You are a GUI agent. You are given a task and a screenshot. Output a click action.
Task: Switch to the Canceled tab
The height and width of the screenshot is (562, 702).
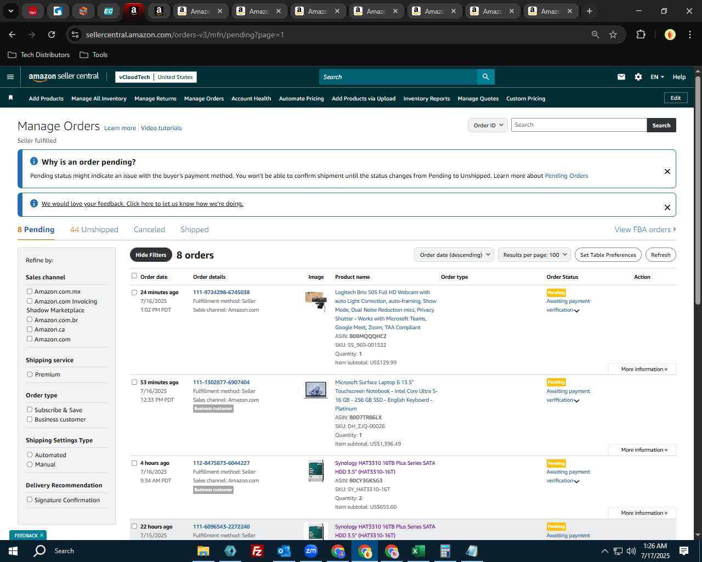(149, 229)
